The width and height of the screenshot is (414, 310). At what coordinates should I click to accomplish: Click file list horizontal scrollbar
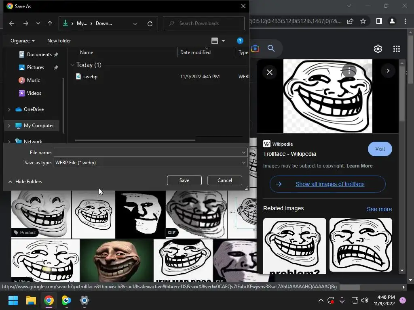(x=135, y=140)
